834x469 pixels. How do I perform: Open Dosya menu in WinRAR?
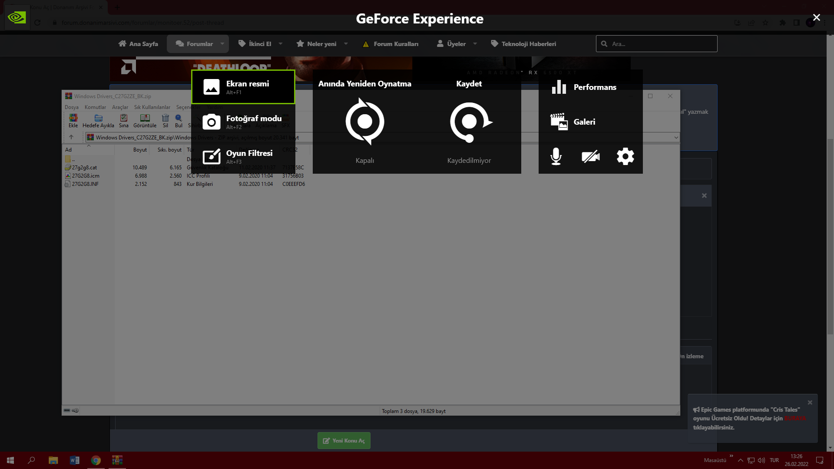pyautogui.click(x=72, y=107)
